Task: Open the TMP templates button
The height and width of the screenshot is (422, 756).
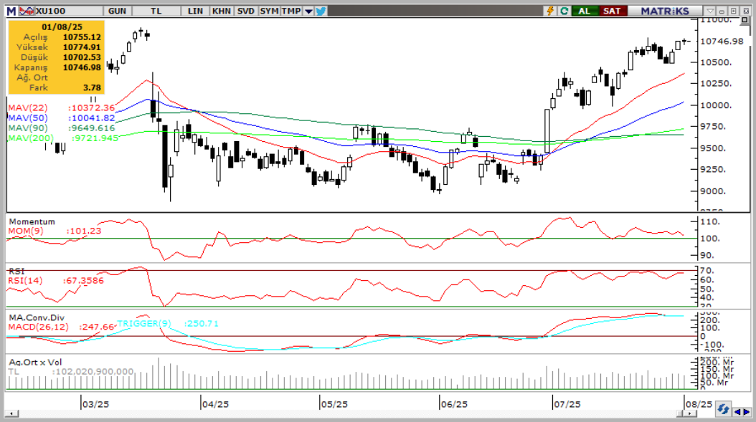Action: (x=291, y=11)
